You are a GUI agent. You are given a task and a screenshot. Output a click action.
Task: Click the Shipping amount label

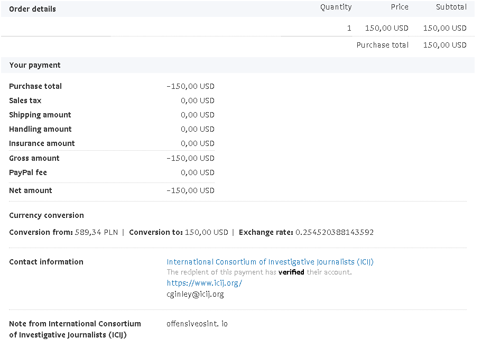(x=40, y=115)
